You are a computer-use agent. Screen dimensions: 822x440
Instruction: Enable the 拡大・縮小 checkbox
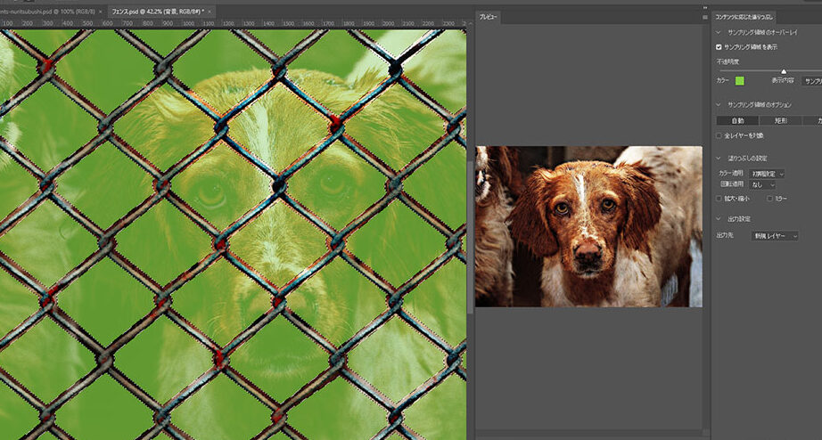tap(719, 199)
